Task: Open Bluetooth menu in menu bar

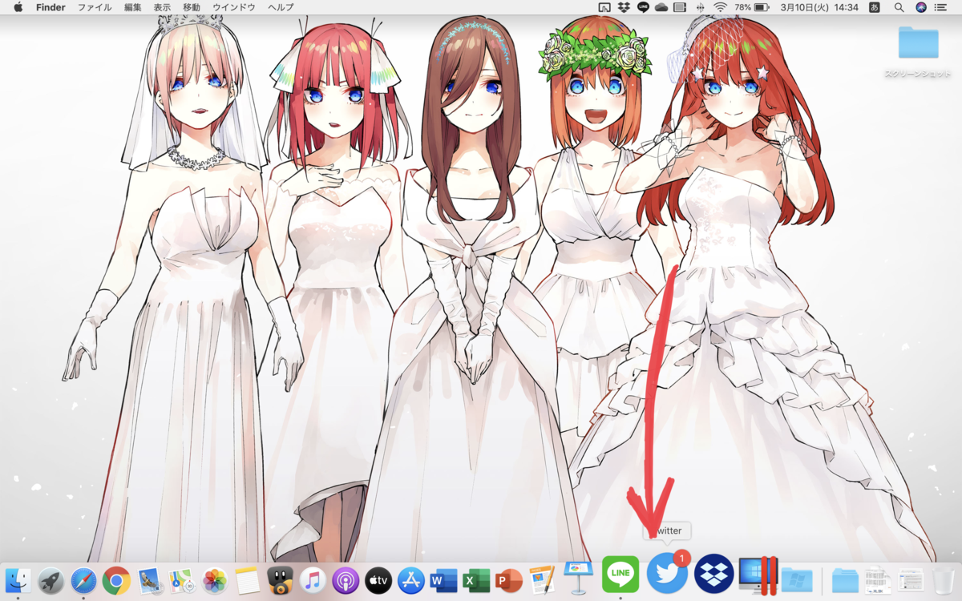Action: pyautogui.click(x=700, y=7)
